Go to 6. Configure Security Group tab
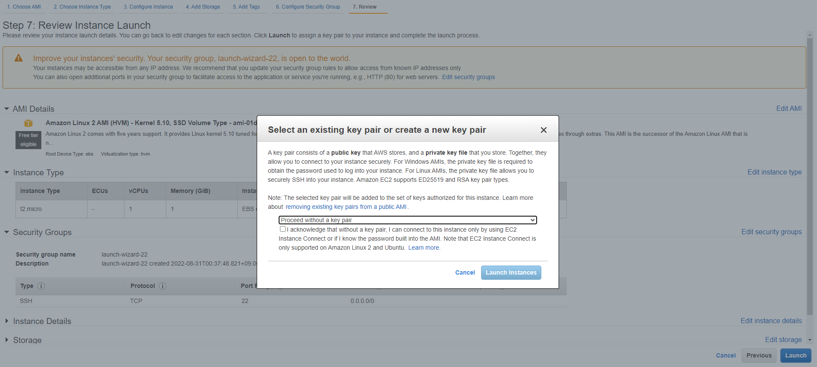Viewport: 817px width, 367px height. click(x=308, y=7)
